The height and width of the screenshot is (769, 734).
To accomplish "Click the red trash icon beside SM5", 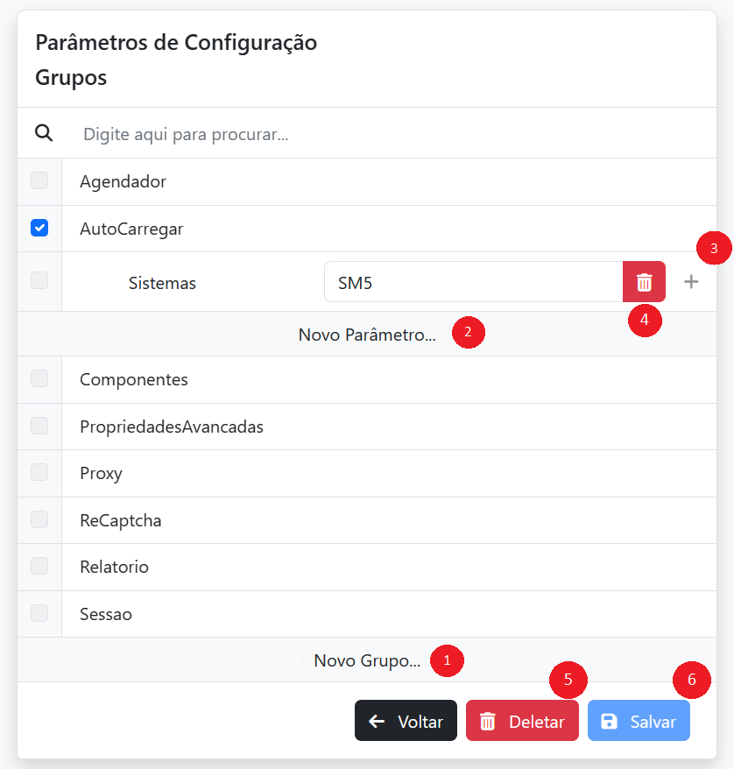I will point(644,282).
